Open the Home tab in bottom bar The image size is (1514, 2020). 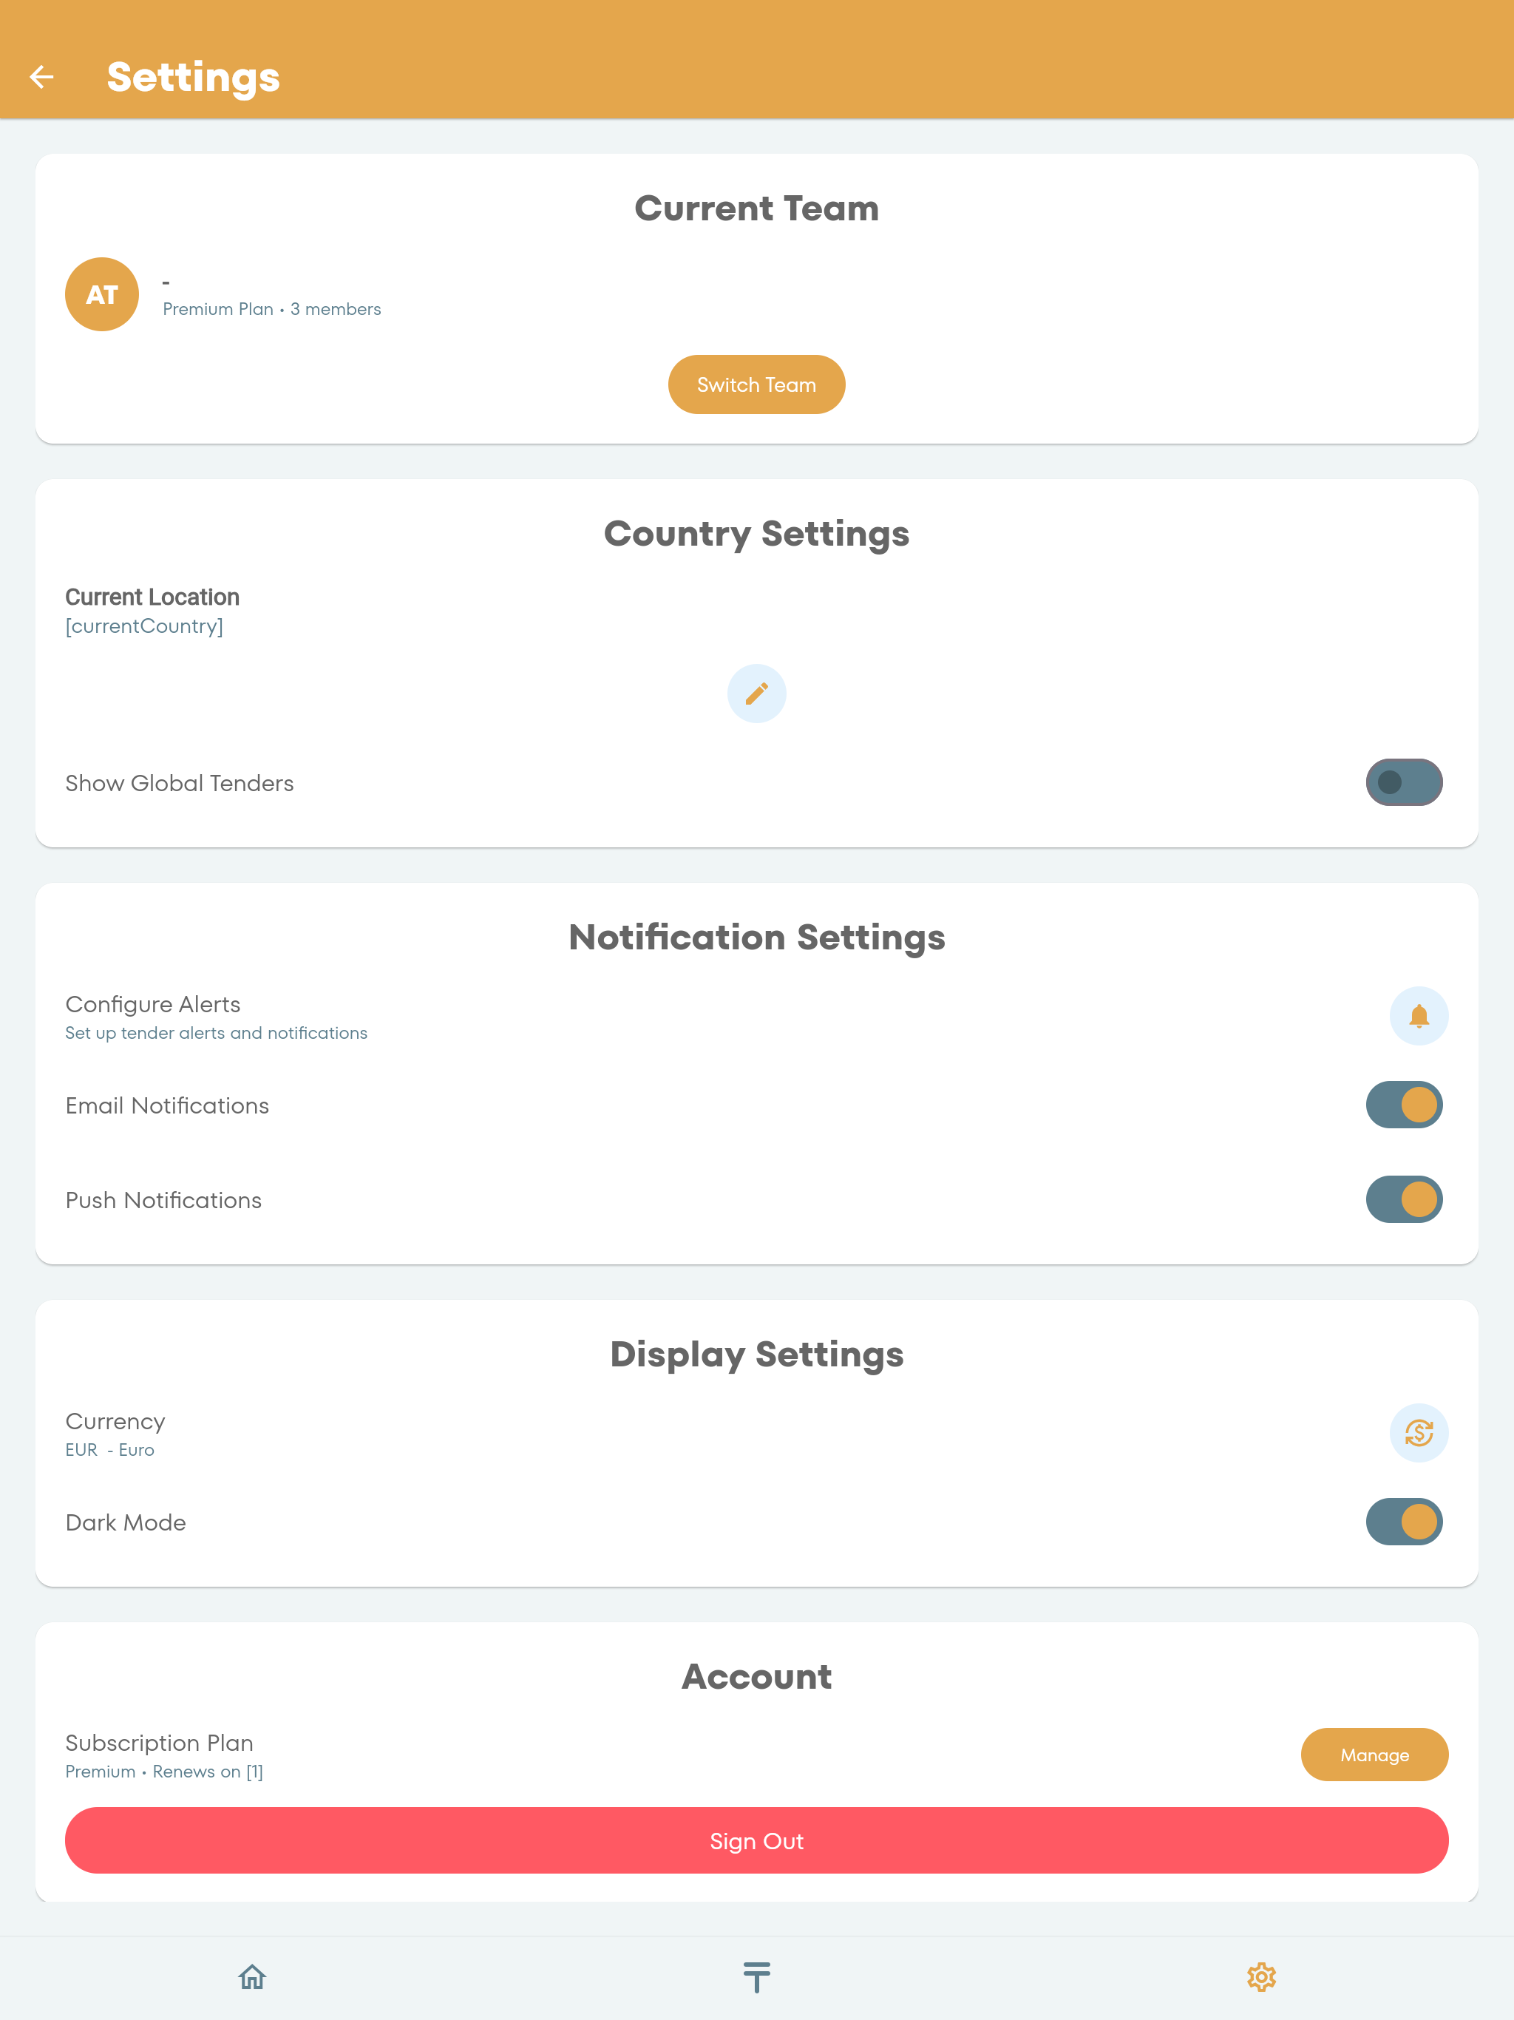[x=252, y=1977]
